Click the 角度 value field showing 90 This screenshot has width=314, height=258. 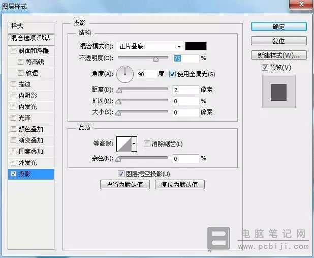146,74
